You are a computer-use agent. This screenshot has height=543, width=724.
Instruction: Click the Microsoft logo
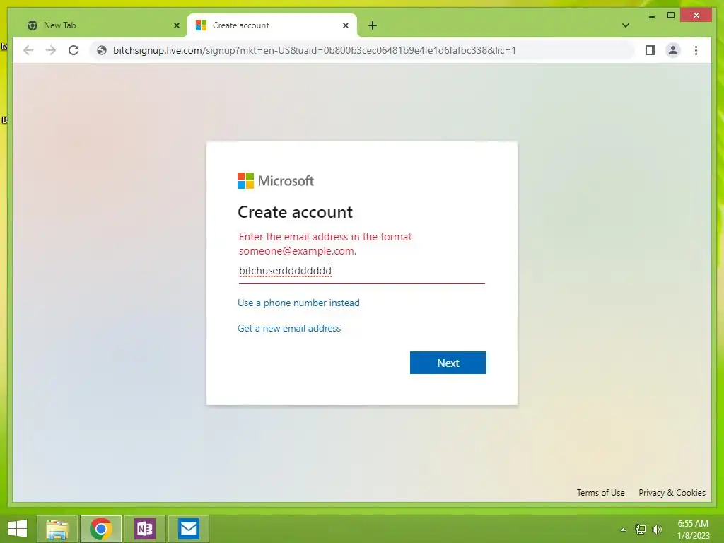(276, 180)
